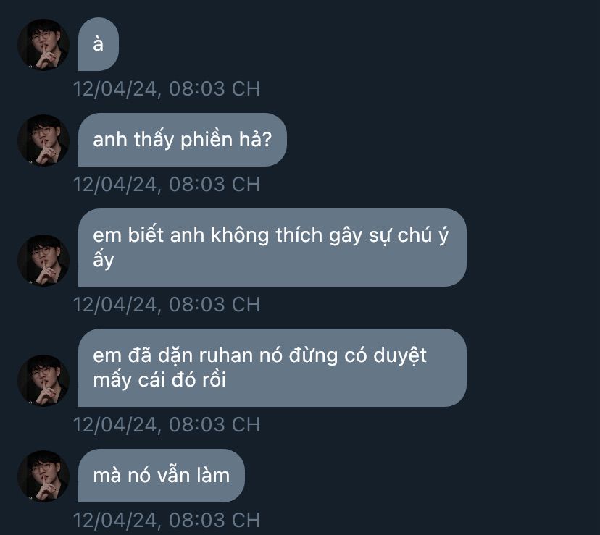
Task: Click timestamp below 'anh thấy phiền hả?'
Action: pos(167,185)
